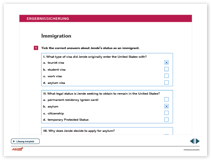This screenshot has height=161, width=212.
Task: Go to the previous page arrow
Action: click(192, 141)
